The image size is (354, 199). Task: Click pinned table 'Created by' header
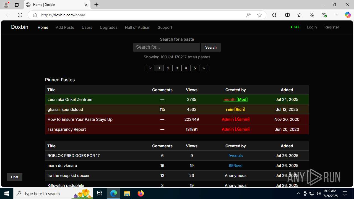[236, 90]
